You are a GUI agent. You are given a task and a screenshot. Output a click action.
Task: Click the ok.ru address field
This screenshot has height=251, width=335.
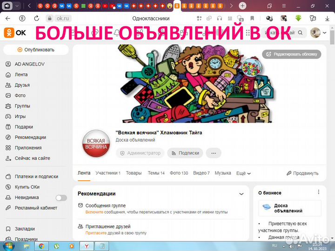pyautogui.click(x=63, y=19)
